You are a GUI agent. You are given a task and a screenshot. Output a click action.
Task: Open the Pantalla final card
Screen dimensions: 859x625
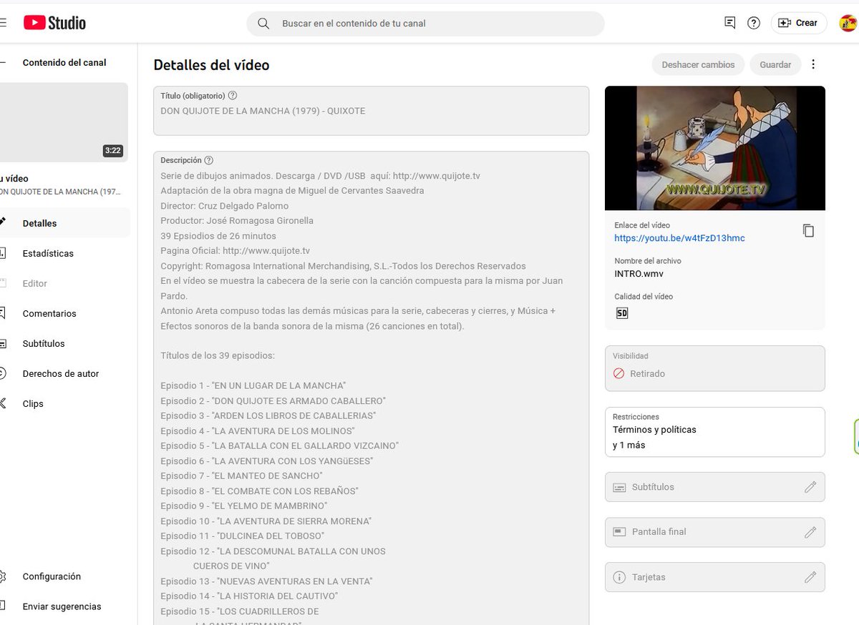715,532
